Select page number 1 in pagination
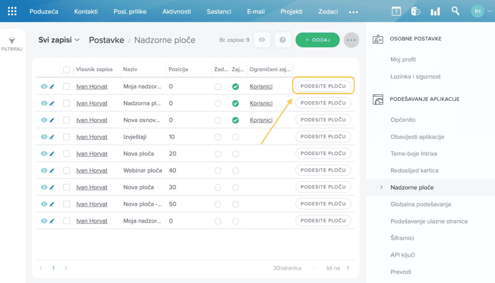Viewport: 495px width, 283px height. [53, 268]
